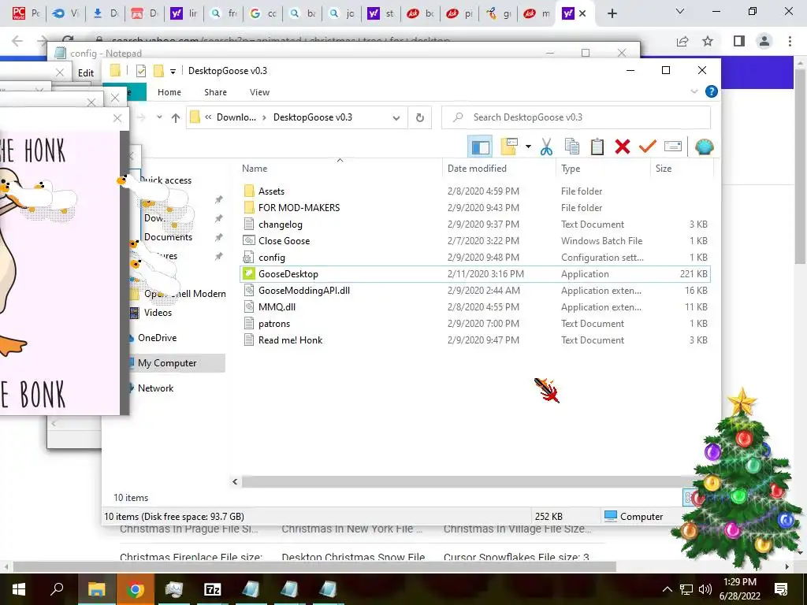Viewport: 807px width, 605px height.
Task: Open Chrome's three-dot menu
Action: (790, 41)
